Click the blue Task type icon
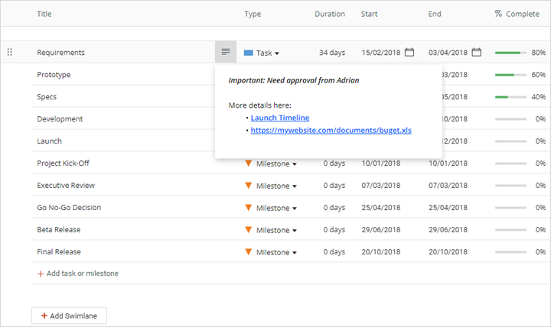 coord(248,53)
